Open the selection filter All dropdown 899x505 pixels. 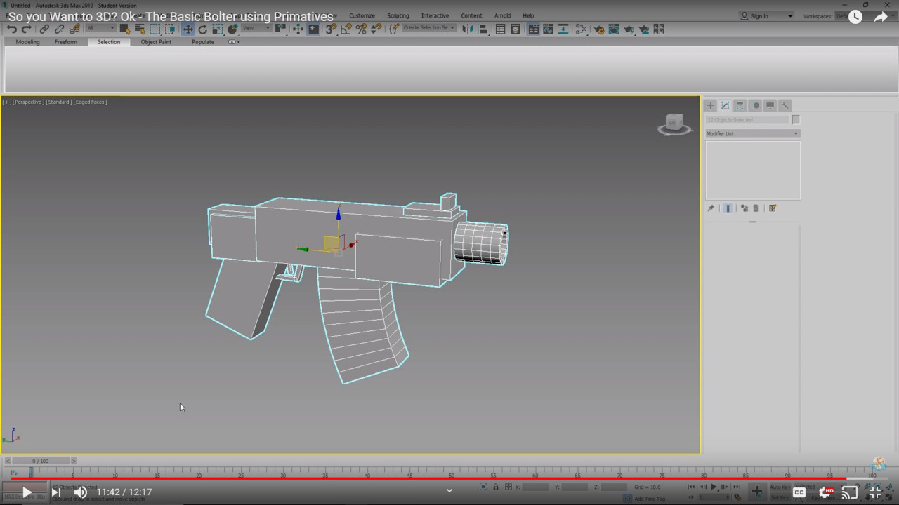100,28
